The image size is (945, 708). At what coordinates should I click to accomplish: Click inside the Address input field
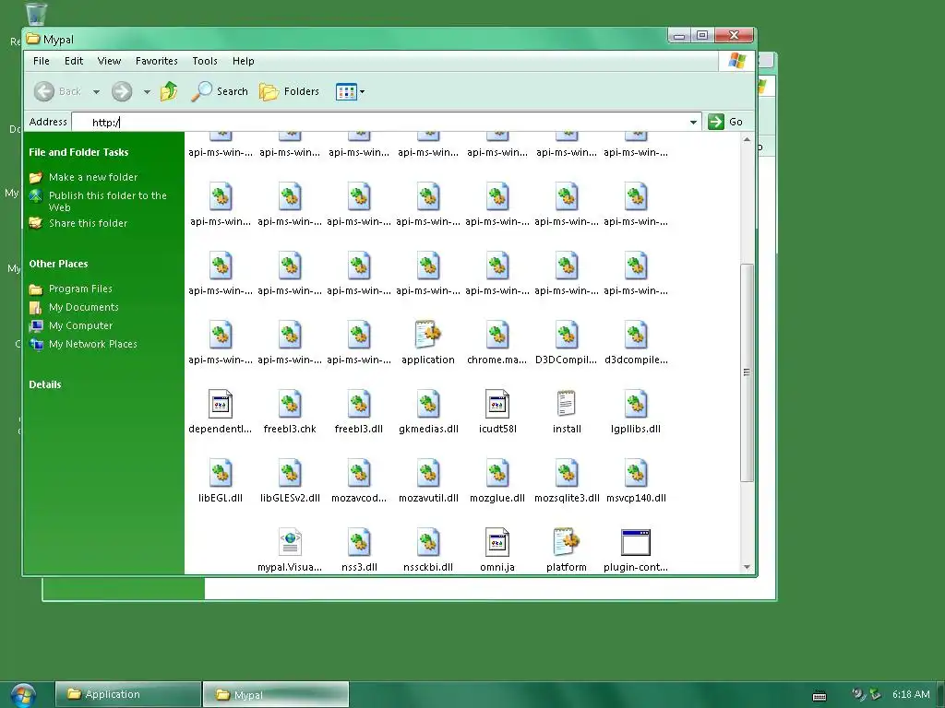(x=379, y=123)
